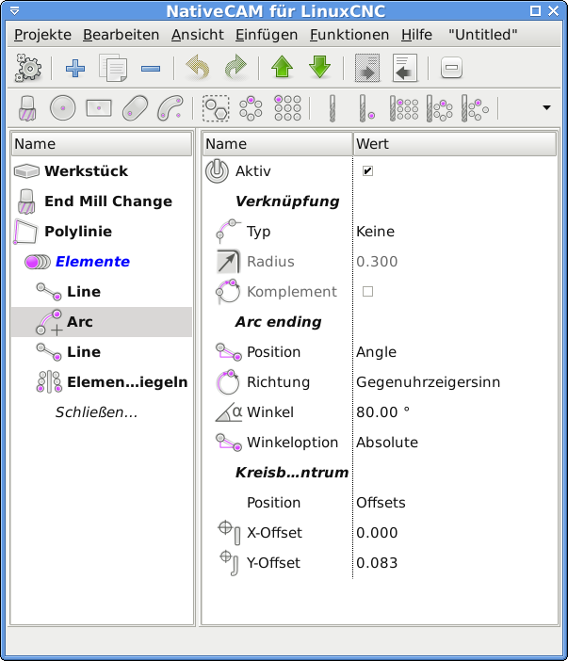This screenshot has height=661, width=568.
Task: Edit the X-Offset value 0.000
Action: [377, 533]
